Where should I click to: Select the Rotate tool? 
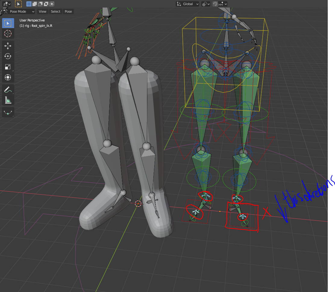[8, 56]
